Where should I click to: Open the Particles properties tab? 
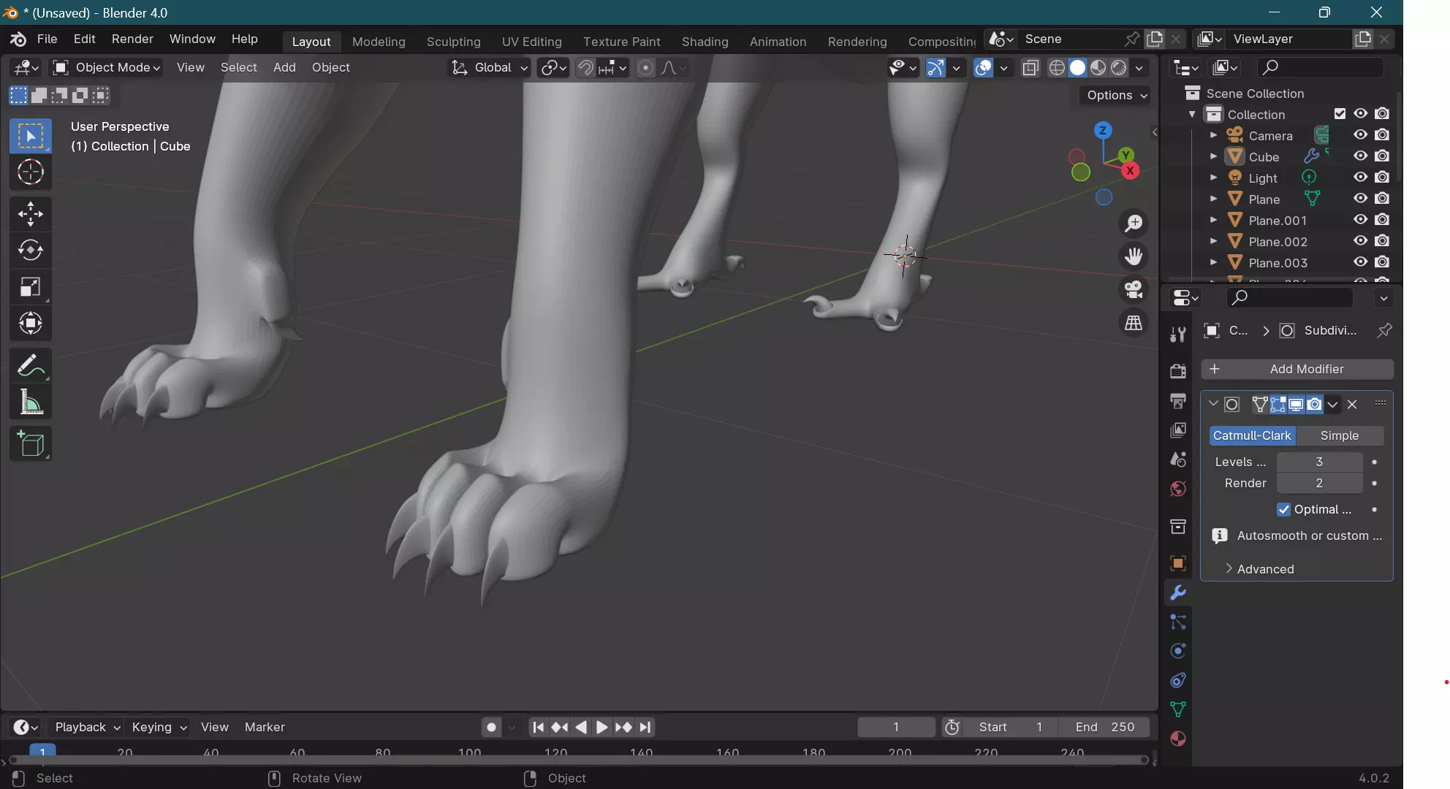click(x=1177, y=622)
